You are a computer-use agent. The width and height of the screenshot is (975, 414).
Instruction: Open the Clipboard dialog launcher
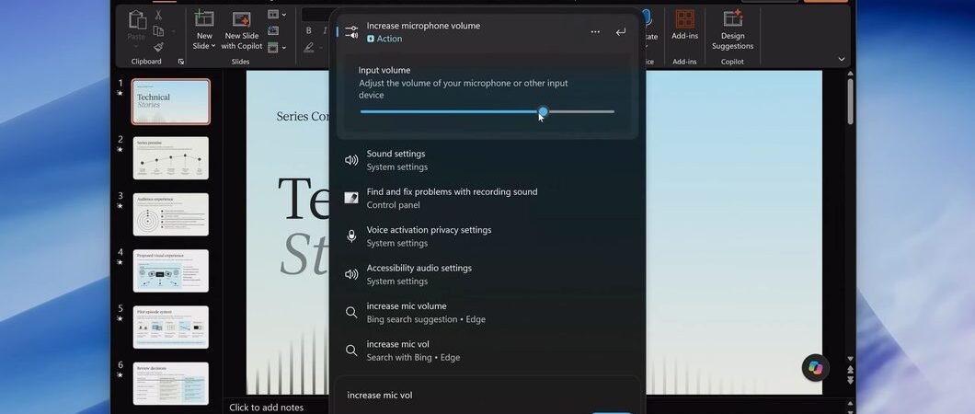[x=181, y=62]
